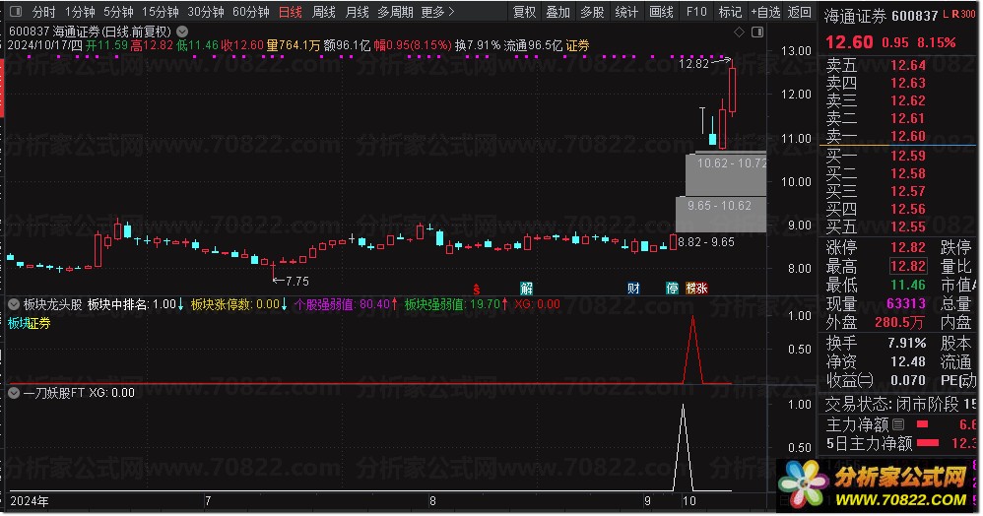Collapse the 一刀妖股FT indicator panel
Viewport: 983px width, 516px height.
[x=13, y=393]
